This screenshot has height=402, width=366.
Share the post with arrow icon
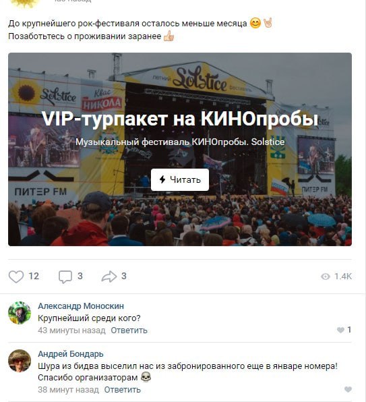109,277
